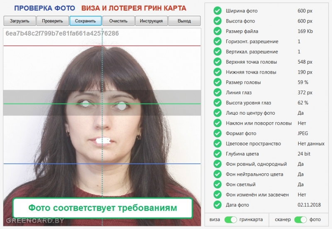Click green check beside Фон нейтрального цвета
The width and height of the screenshot is (332, 229).
217,174
